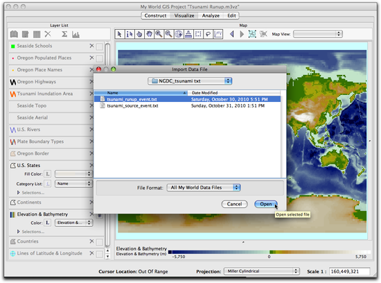The height and width of the screenshot is (283, 381).
Task: Remove the Countries layer with X
Action: [91, 241]
